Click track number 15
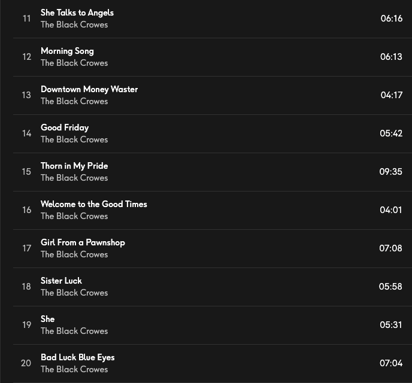The image size is (412, 383). pos(26,172)
